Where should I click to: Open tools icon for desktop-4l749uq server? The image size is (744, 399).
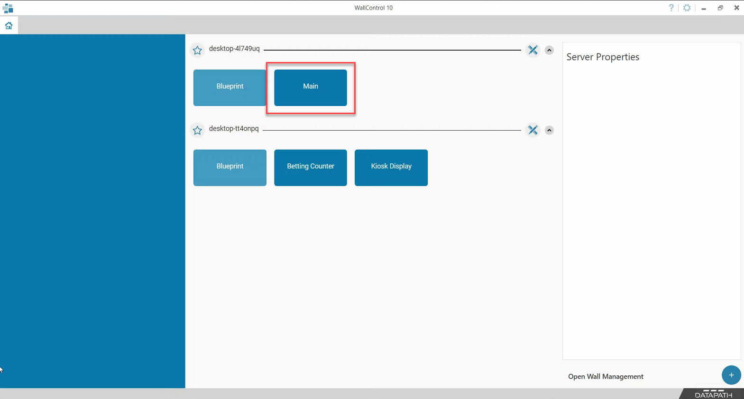tap(533, 50)
